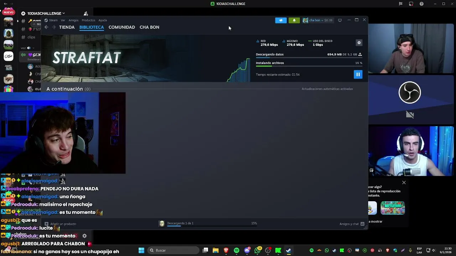Image resolution: width=456 pixels, height=256 pixels.
Task: Open the Windows Start menu
Action: (x=141, y=250)
